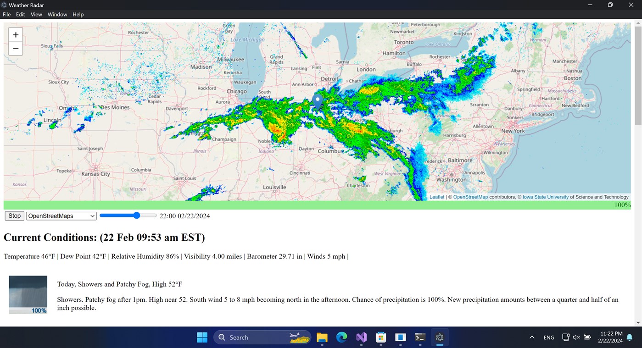Open the Help menu
Viewport: 642px width, 348px height.
pyautogui.click(x=78, y=14)
